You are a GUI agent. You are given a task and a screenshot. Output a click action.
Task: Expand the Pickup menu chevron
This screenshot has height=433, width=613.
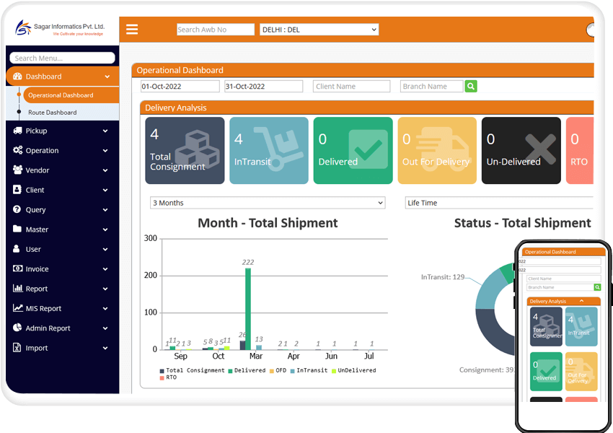tap(105, 131)
